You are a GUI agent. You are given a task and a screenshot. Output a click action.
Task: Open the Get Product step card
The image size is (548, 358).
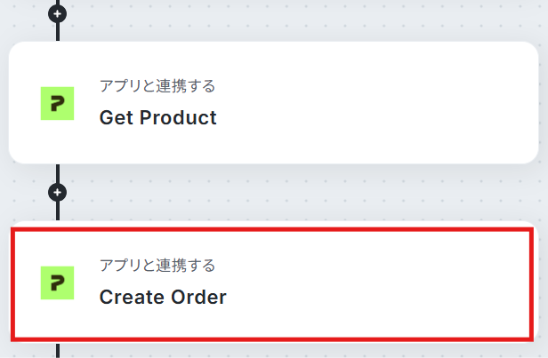point(273,102)
